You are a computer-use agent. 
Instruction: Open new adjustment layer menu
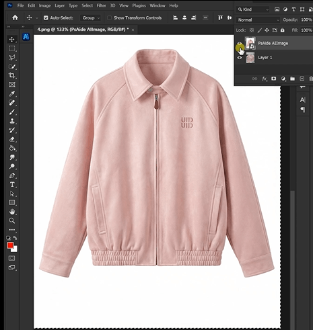click(283, 79)
